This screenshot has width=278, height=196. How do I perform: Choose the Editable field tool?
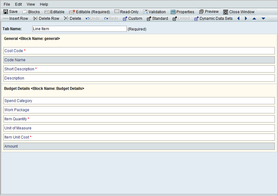(x=54, y=12)
